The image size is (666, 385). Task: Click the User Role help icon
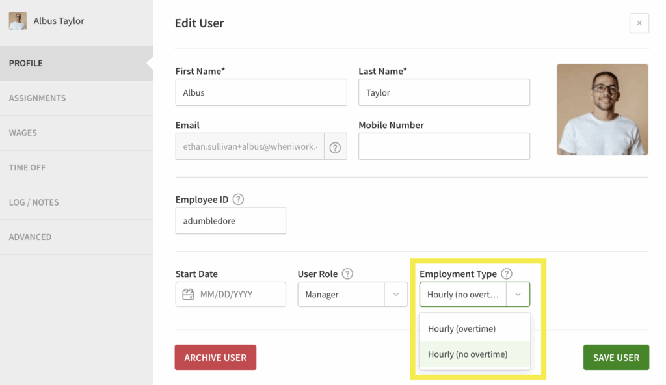347,274
